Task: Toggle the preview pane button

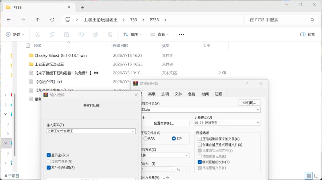Action: pos(308,34)
